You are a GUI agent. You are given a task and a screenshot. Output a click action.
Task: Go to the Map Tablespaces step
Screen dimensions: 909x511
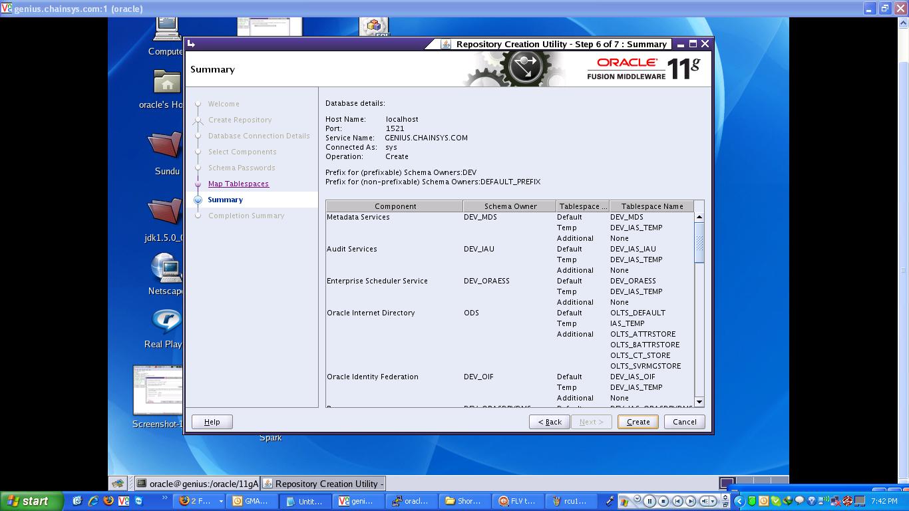click(x=238, y=184)
